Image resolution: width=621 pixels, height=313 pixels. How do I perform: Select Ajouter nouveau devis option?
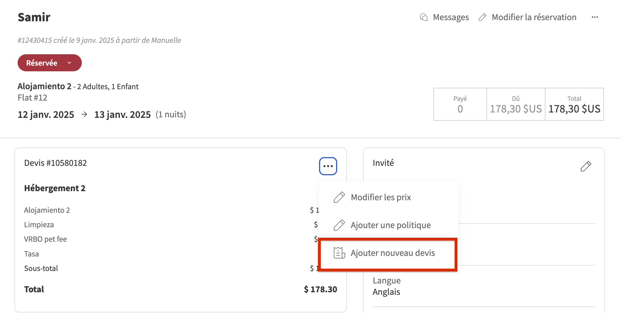pos(393,253)
